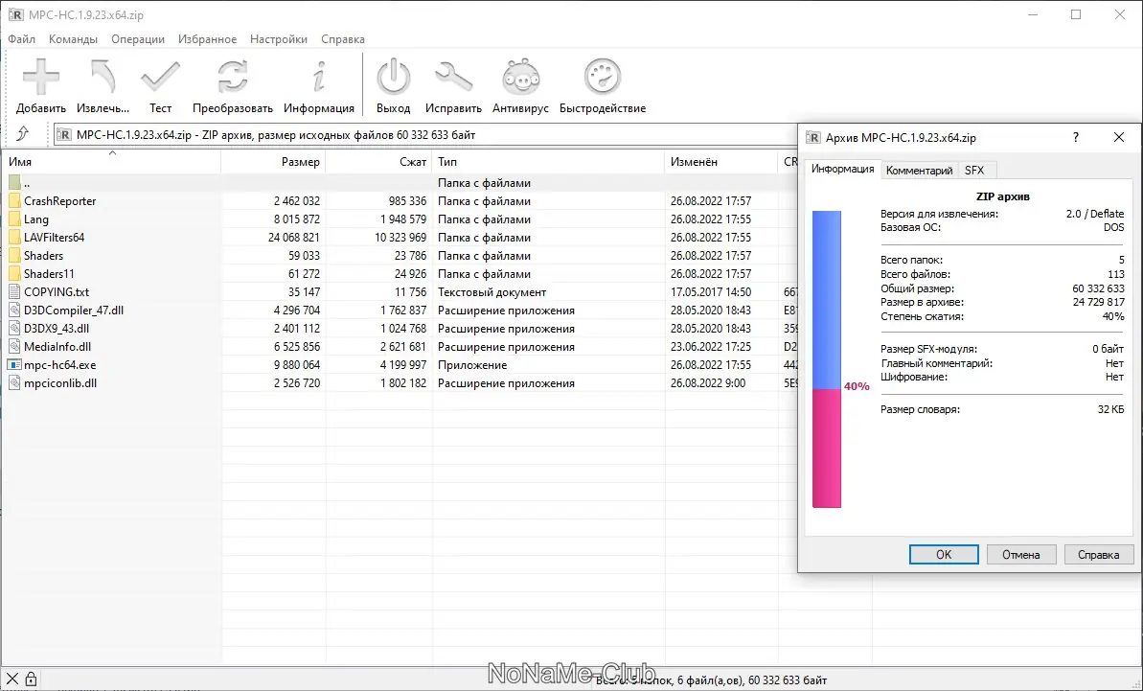This screenshot has height=691, width=1143.
Task: Open the Операции menu
Action: point(138,39)
